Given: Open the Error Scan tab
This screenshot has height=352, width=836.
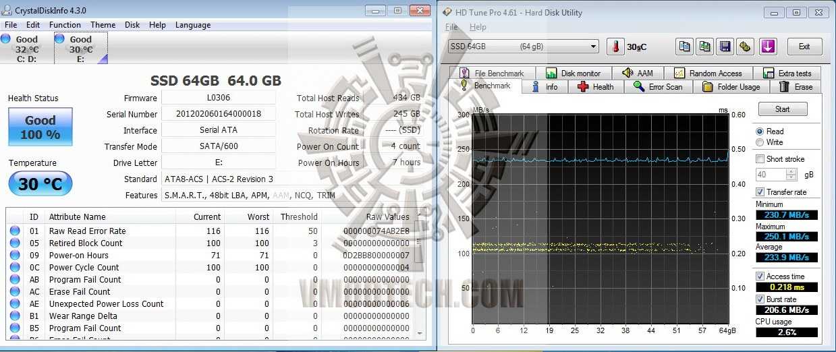Looking at the screenshot, I should 658,86.
